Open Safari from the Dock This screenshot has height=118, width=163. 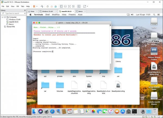52,111
